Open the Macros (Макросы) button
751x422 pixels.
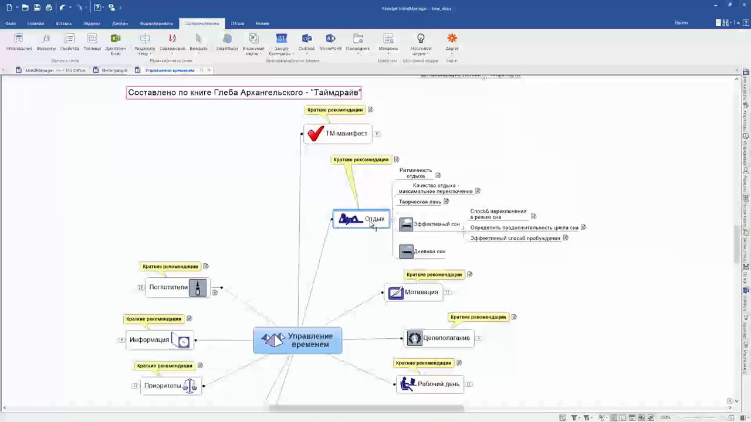tap(388, 43)
